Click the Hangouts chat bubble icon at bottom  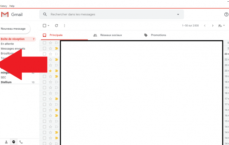(x=14, y=142)
